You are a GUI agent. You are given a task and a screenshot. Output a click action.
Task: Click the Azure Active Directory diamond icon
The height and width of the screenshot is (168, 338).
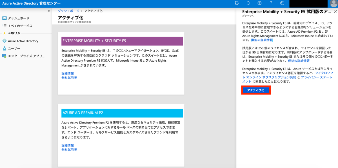point(5,41)
